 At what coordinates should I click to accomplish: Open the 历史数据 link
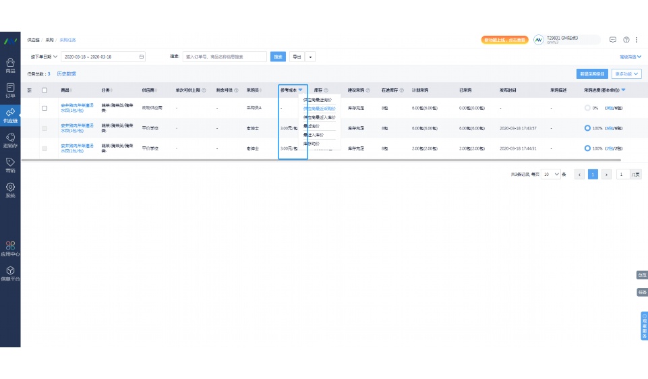(x=66, y=74)
